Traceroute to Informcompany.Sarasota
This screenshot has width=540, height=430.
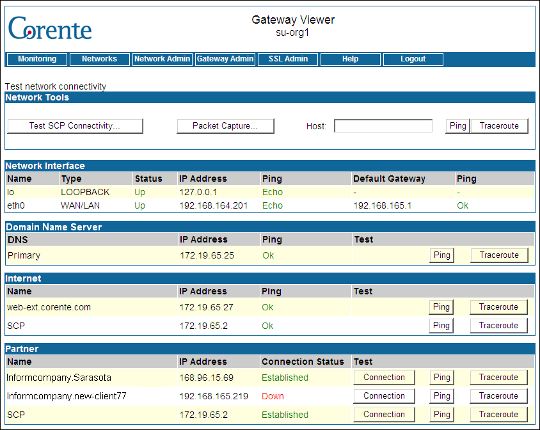click(x=498, y=378)
